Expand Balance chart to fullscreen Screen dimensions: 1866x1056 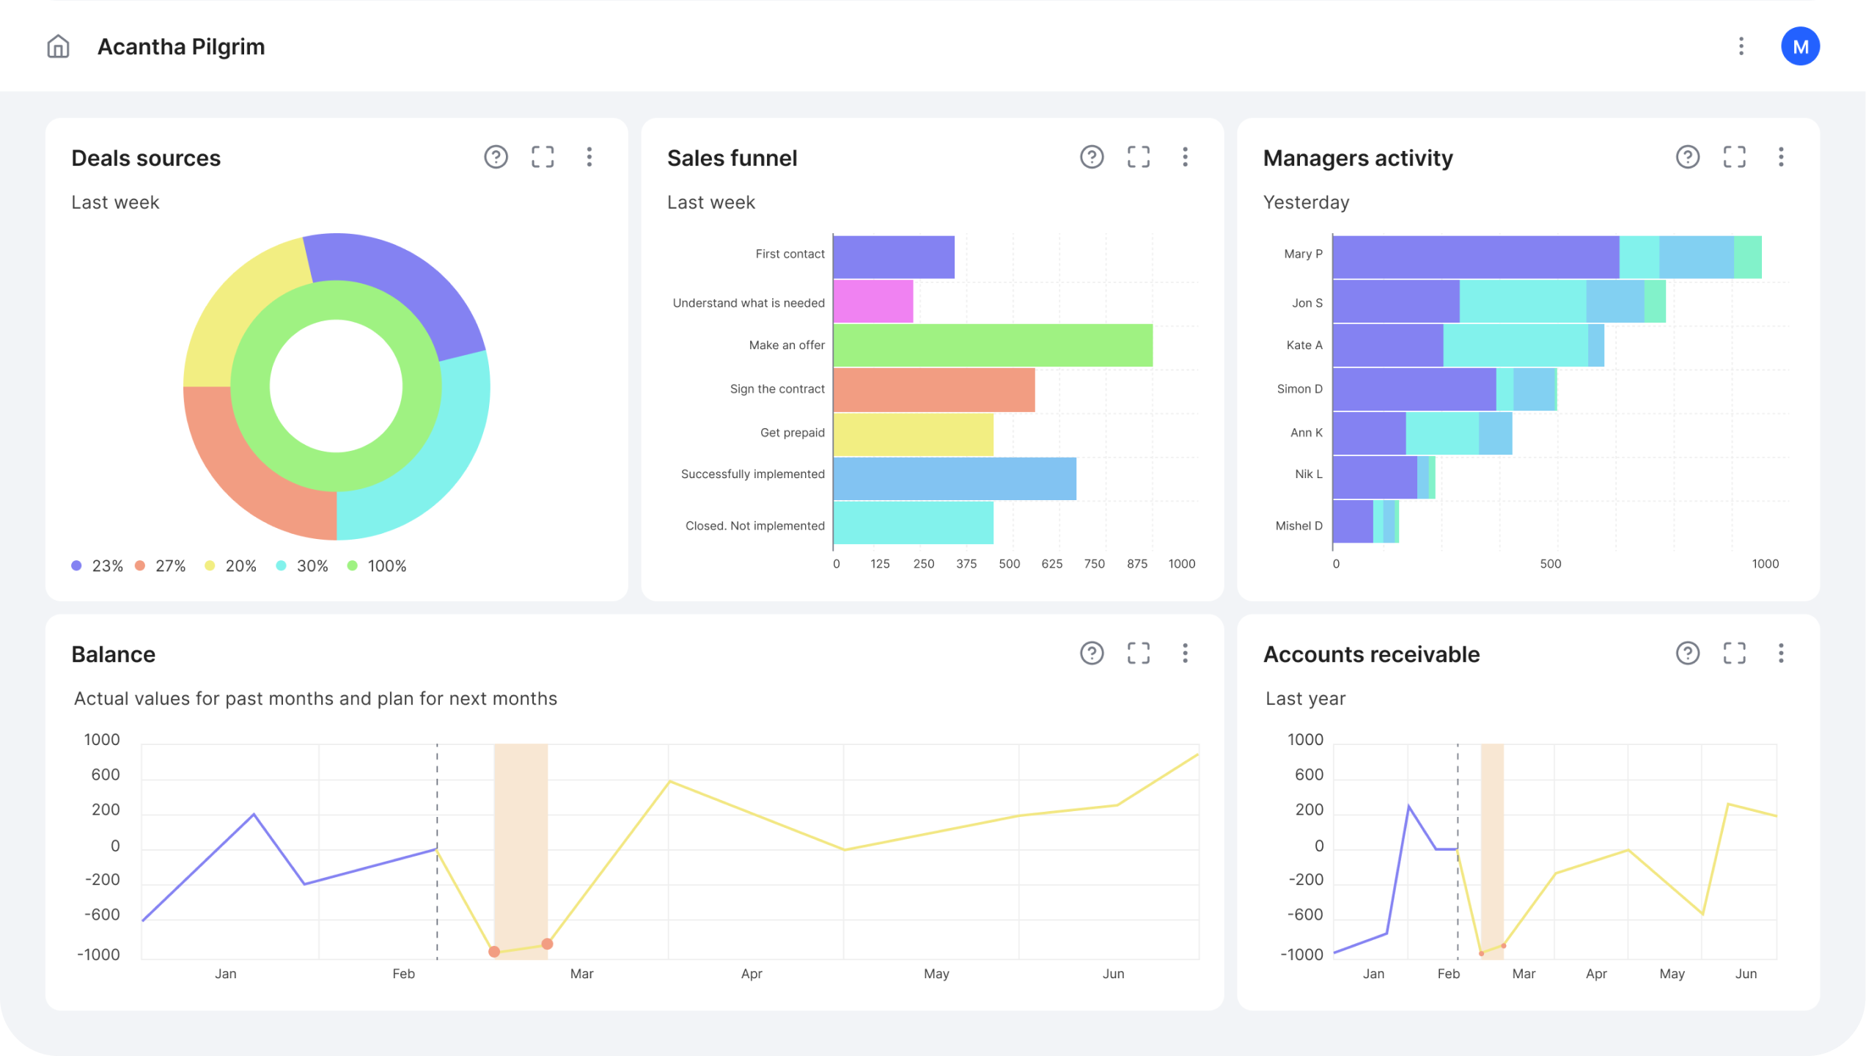[x=1138, y=653]
